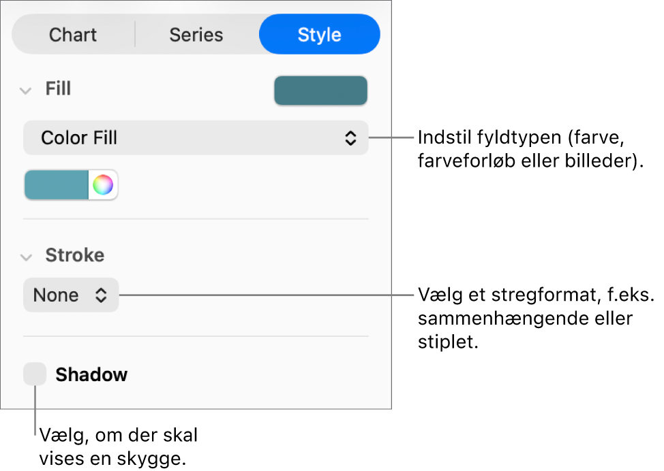Viewport: 664px width, 471px height.
Task: Collapse the Stroke section chevron
Action: [26, 257]
